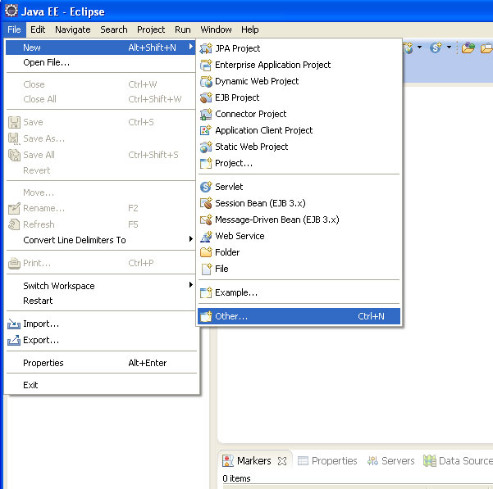This screenshot has height=489, width=493.
Task: Close the File menu via File
Action: 14,29
